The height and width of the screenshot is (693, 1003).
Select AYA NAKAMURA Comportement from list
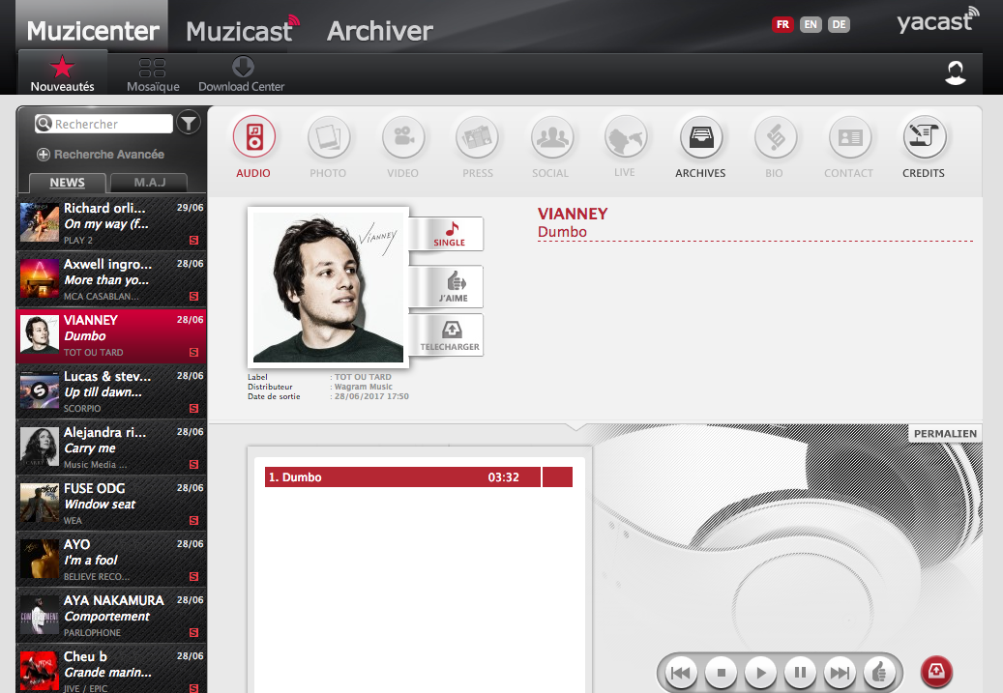coord(111,616)
